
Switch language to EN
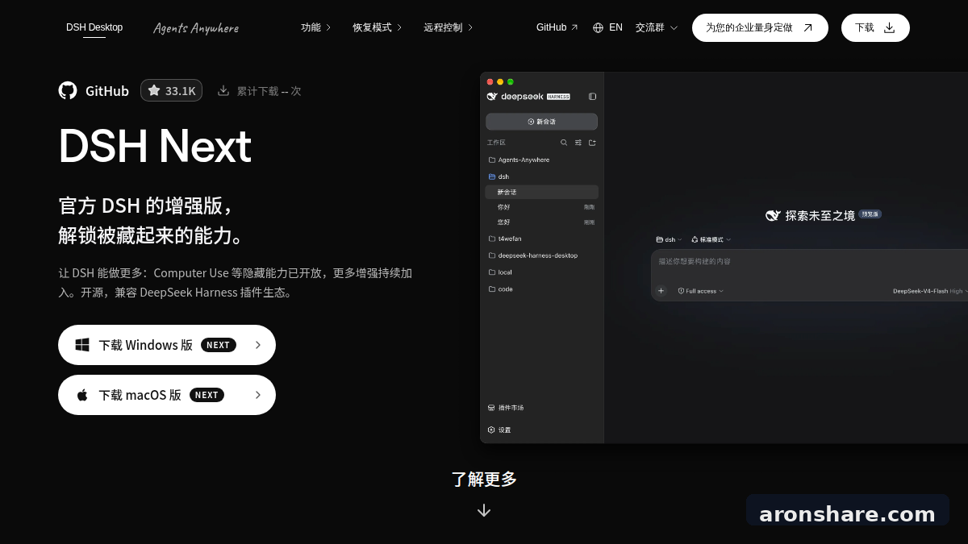point(615,27)
